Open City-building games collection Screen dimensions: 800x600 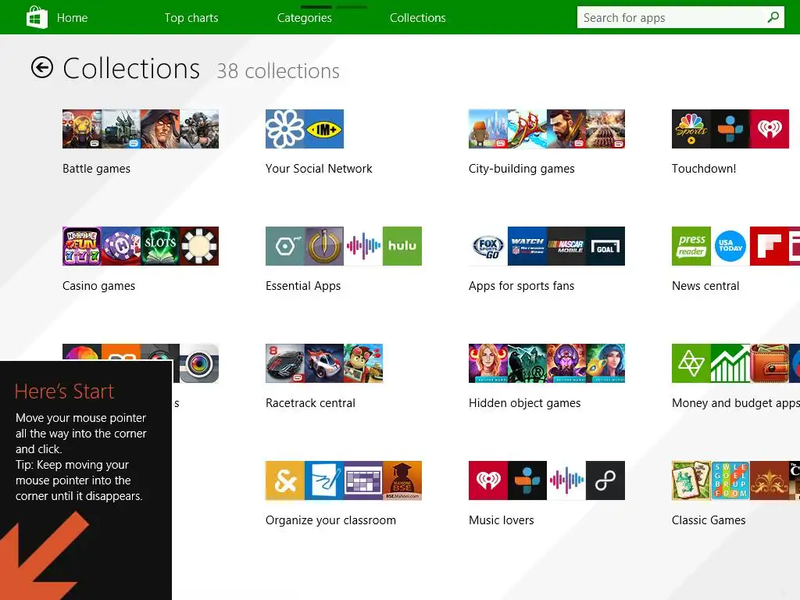tap(521, 169)
